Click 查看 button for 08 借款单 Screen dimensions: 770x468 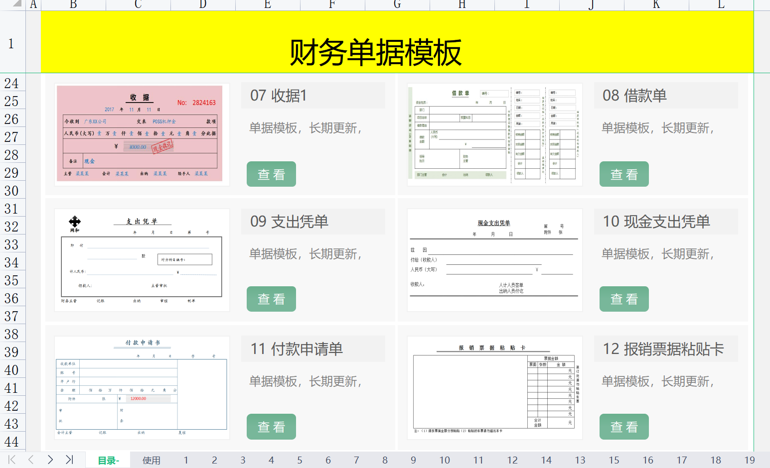(x=624, y=174)
